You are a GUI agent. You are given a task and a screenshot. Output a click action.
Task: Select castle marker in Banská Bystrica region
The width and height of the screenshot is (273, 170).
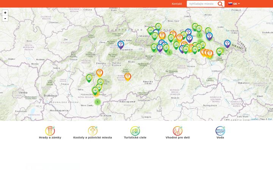128,77
